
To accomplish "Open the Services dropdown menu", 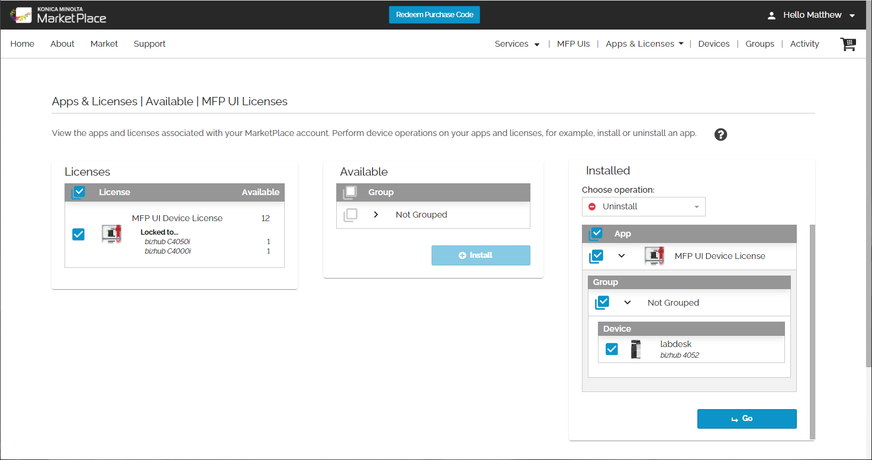I will tap(517, 44).
